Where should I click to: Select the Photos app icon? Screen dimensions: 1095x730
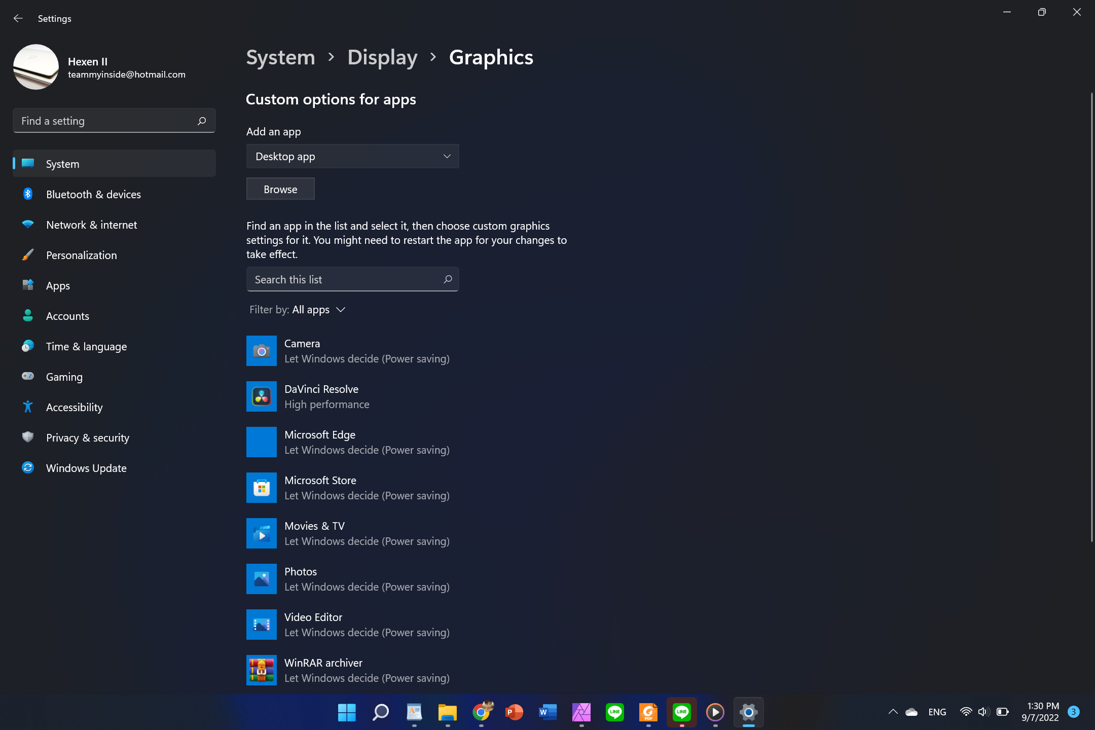point(262,579)
